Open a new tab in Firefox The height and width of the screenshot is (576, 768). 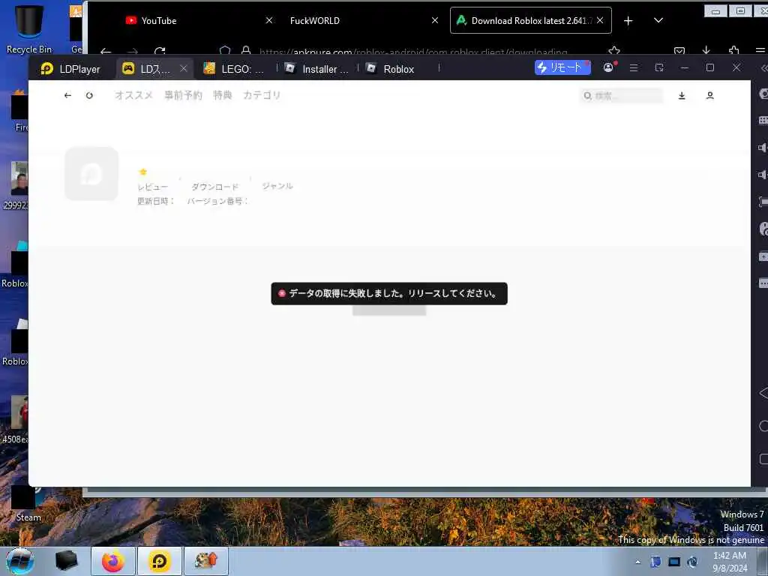(x=628, y=20)
